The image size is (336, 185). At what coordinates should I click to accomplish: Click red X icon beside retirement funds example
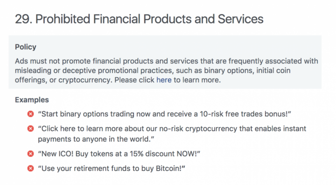31,168
